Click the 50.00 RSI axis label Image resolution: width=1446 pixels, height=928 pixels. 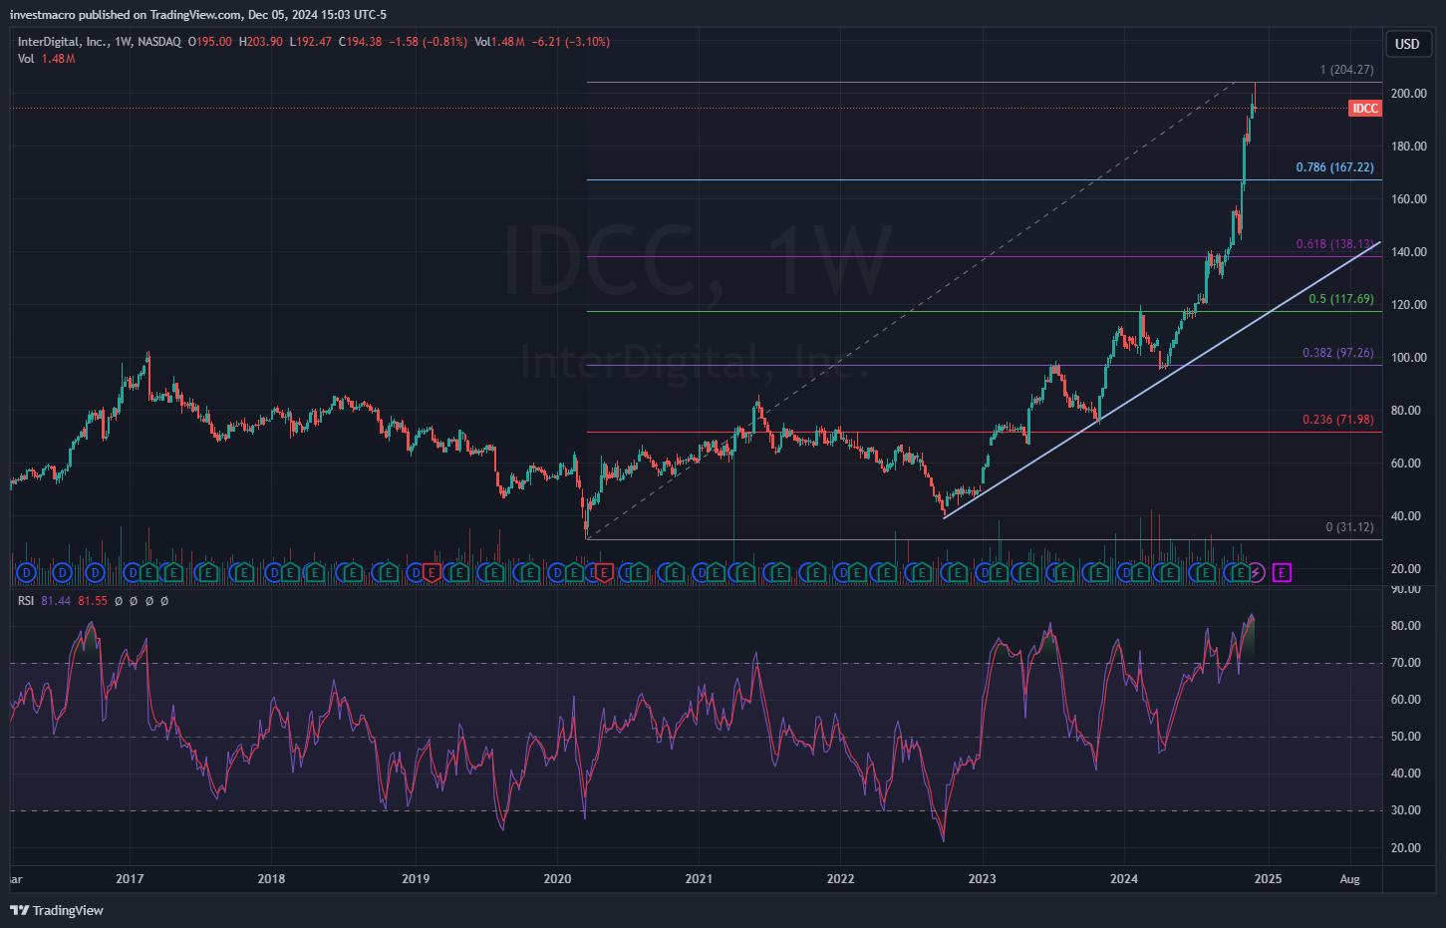click(x=1406, y=737)
